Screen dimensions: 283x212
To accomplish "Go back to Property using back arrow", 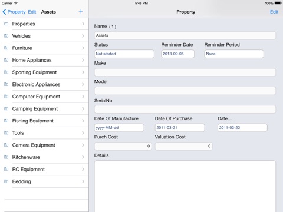I will [4, 12].
